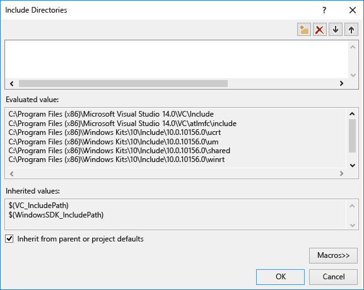Click edit box horizontal scrollbar thumb
Viewport: 364px width, 290px height.
tap(123, 83)
